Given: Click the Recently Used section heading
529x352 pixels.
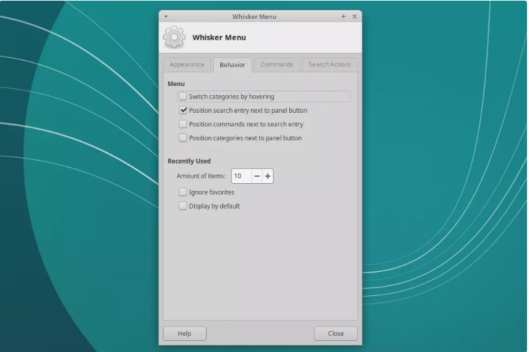Looking at the screenshot, I should (189, 161).
